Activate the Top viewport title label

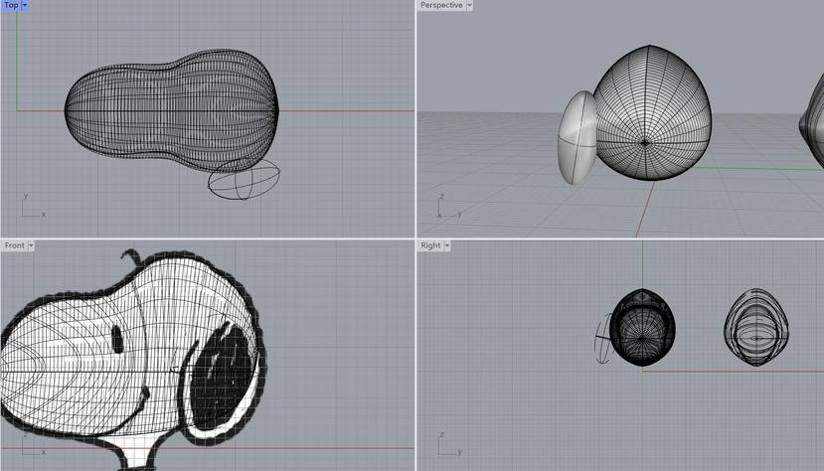point(11,5)
